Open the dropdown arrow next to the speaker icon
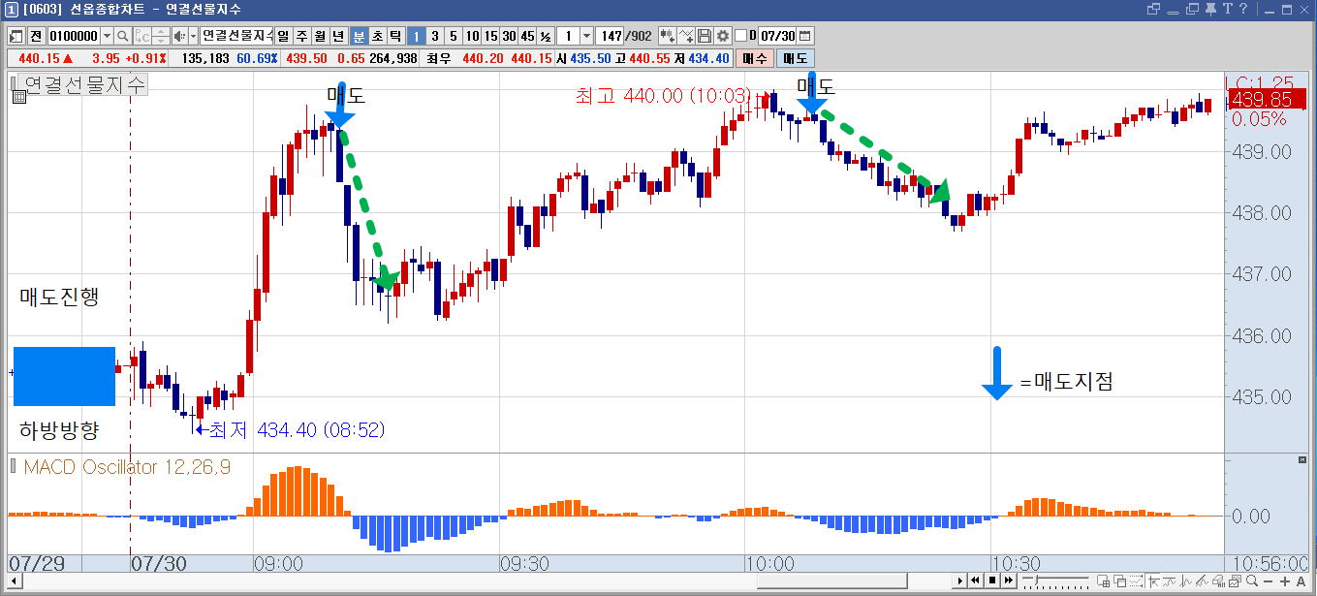Image resolution: width=1317 pixels, height=596 pixels. coord(194,36)
